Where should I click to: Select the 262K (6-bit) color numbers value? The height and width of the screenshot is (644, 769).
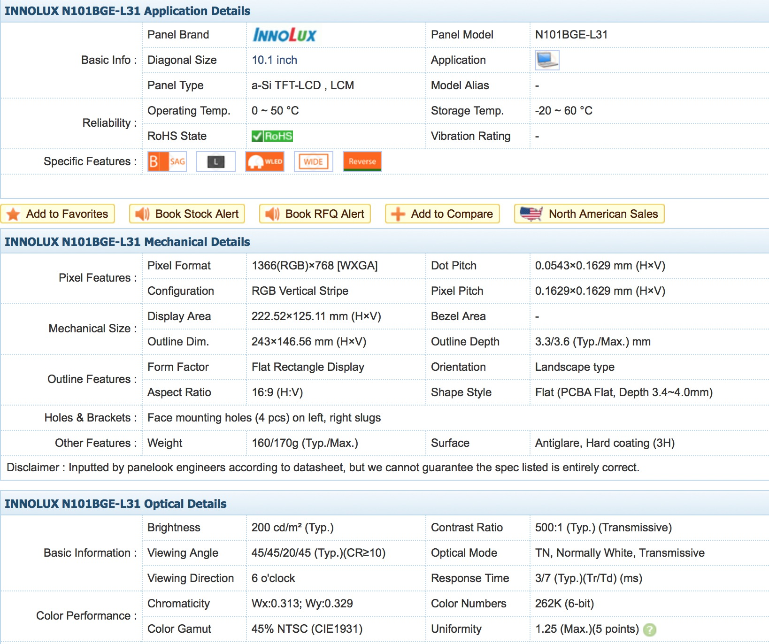pyautogui.click(x=564, y=604)
